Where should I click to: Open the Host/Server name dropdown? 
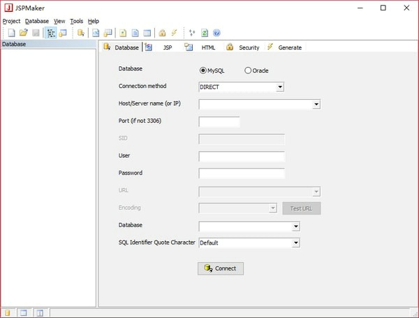tap(316, 105)
